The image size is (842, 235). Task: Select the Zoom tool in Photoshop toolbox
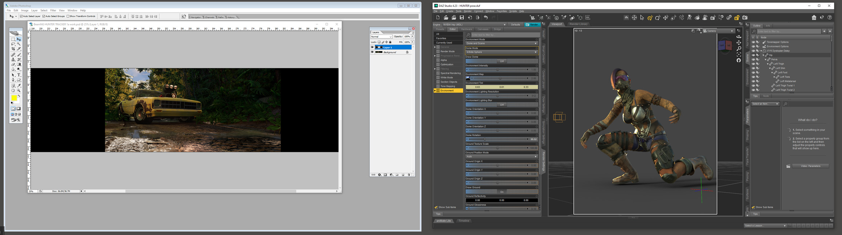coord(19,91)
